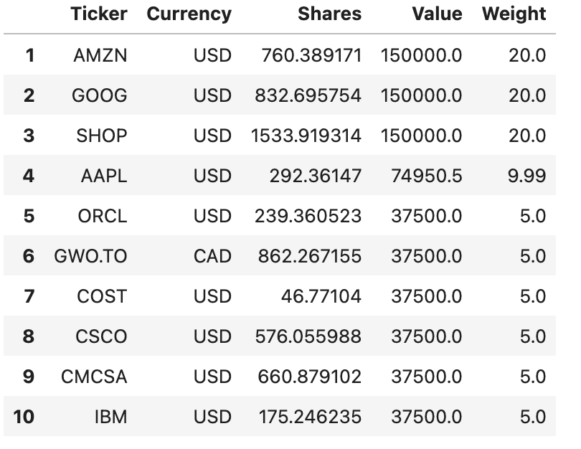
Task: Select row index 10
Action: (24, 417)
